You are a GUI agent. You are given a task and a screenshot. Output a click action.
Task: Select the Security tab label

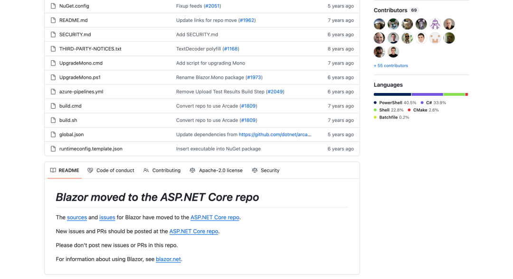tap(270, 170)
